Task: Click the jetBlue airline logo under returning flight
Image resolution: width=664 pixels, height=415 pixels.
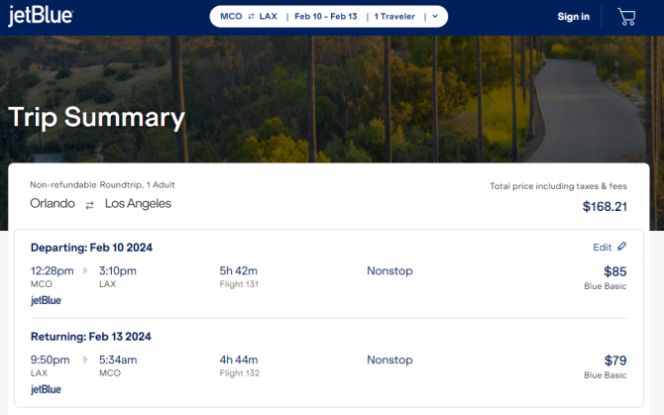Action: (46, 389)
